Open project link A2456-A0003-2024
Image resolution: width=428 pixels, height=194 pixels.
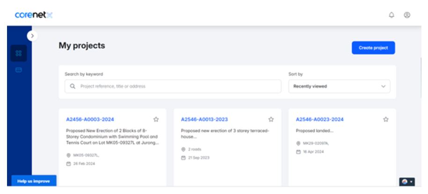(x=90, y=119)
